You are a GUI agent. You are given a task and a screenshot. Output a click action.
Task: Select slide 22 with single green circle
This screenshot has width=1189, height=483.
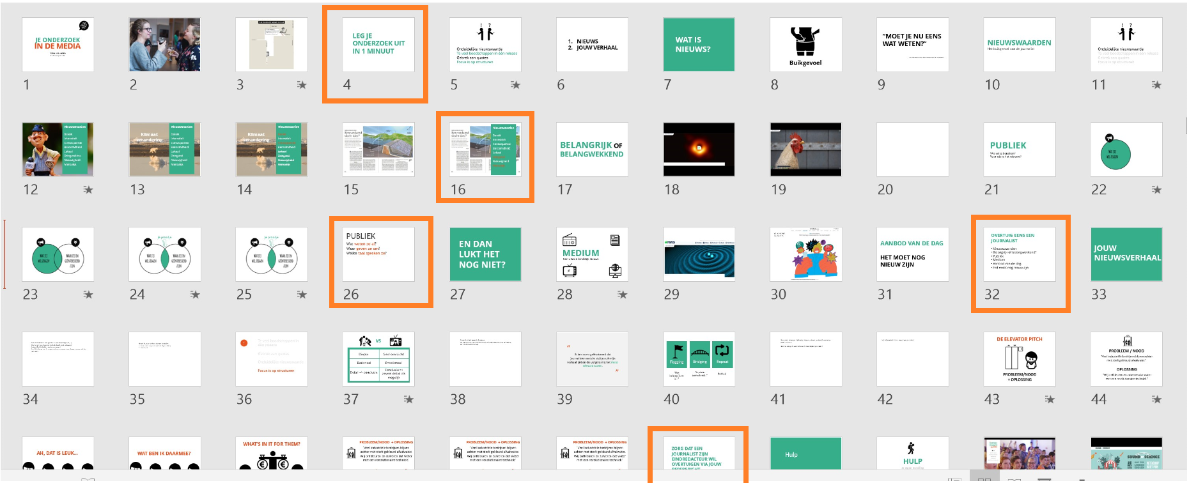[1126, 149]
